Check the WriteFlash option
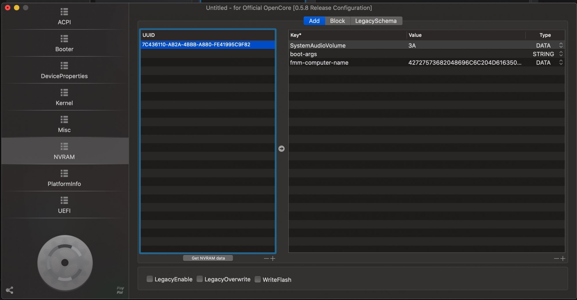This screenshot has width=577, height=300. (258, 279)
